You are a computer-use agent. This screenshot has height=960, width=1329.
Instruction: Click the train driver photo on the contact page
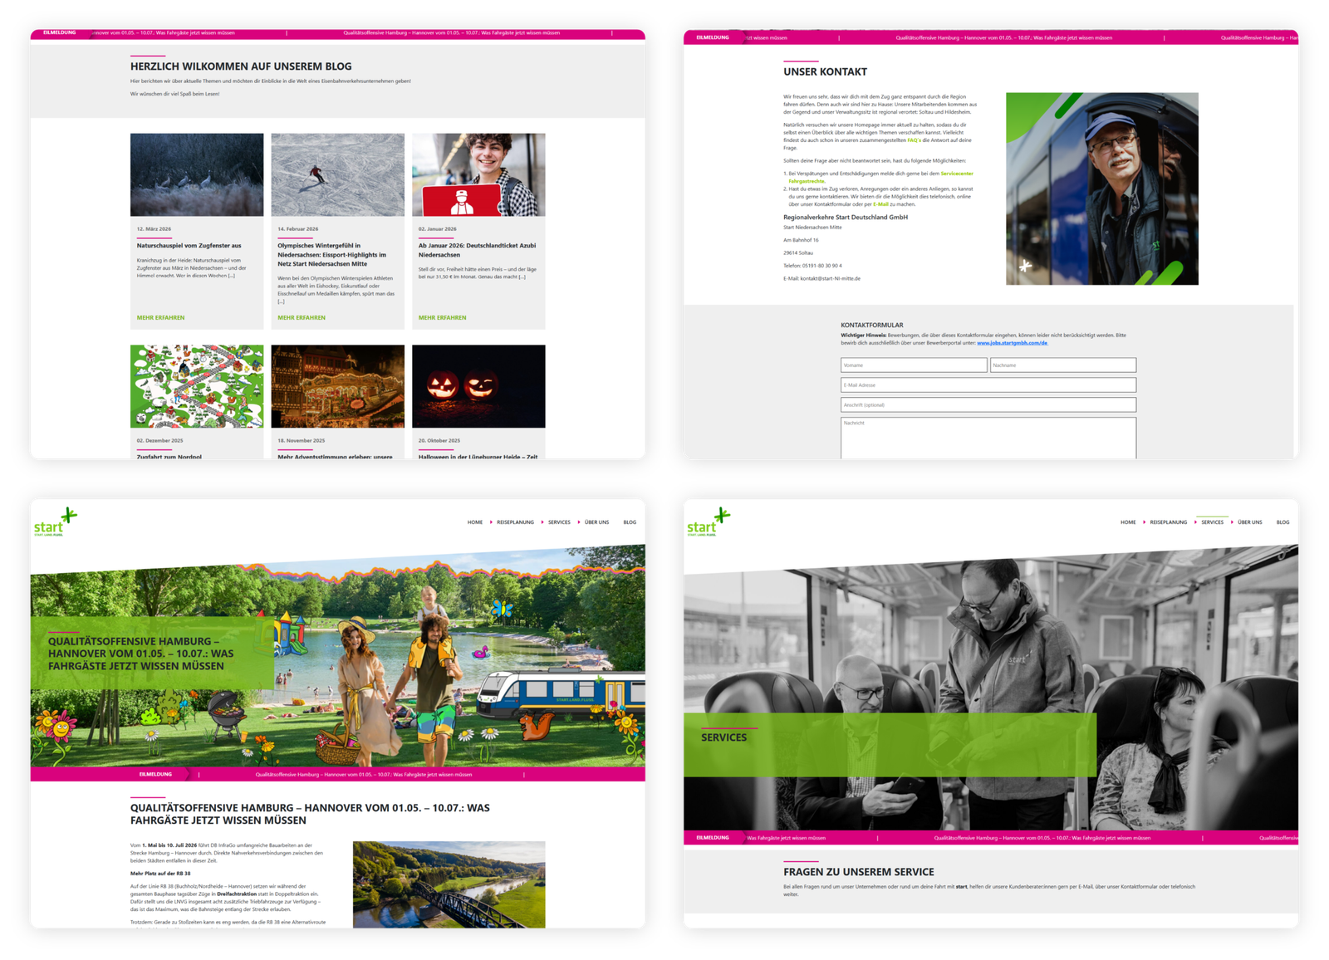point(1102,189)
